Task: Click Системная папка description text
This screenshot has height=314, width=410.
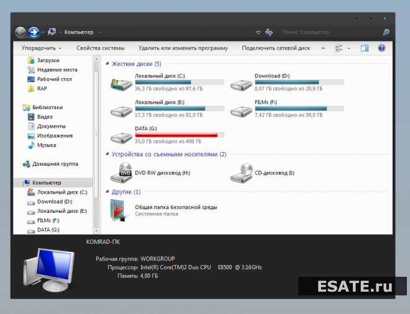Action: (x=157, y=214)
